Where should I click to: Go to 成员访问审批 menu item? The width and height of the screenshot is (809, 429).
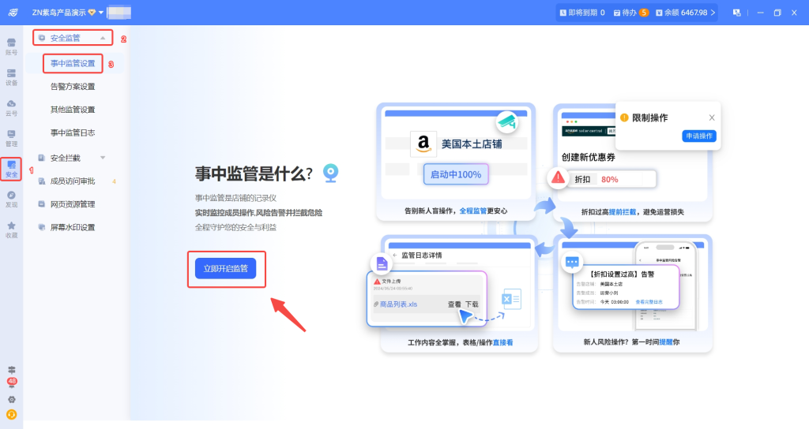[x=73, y=181]
